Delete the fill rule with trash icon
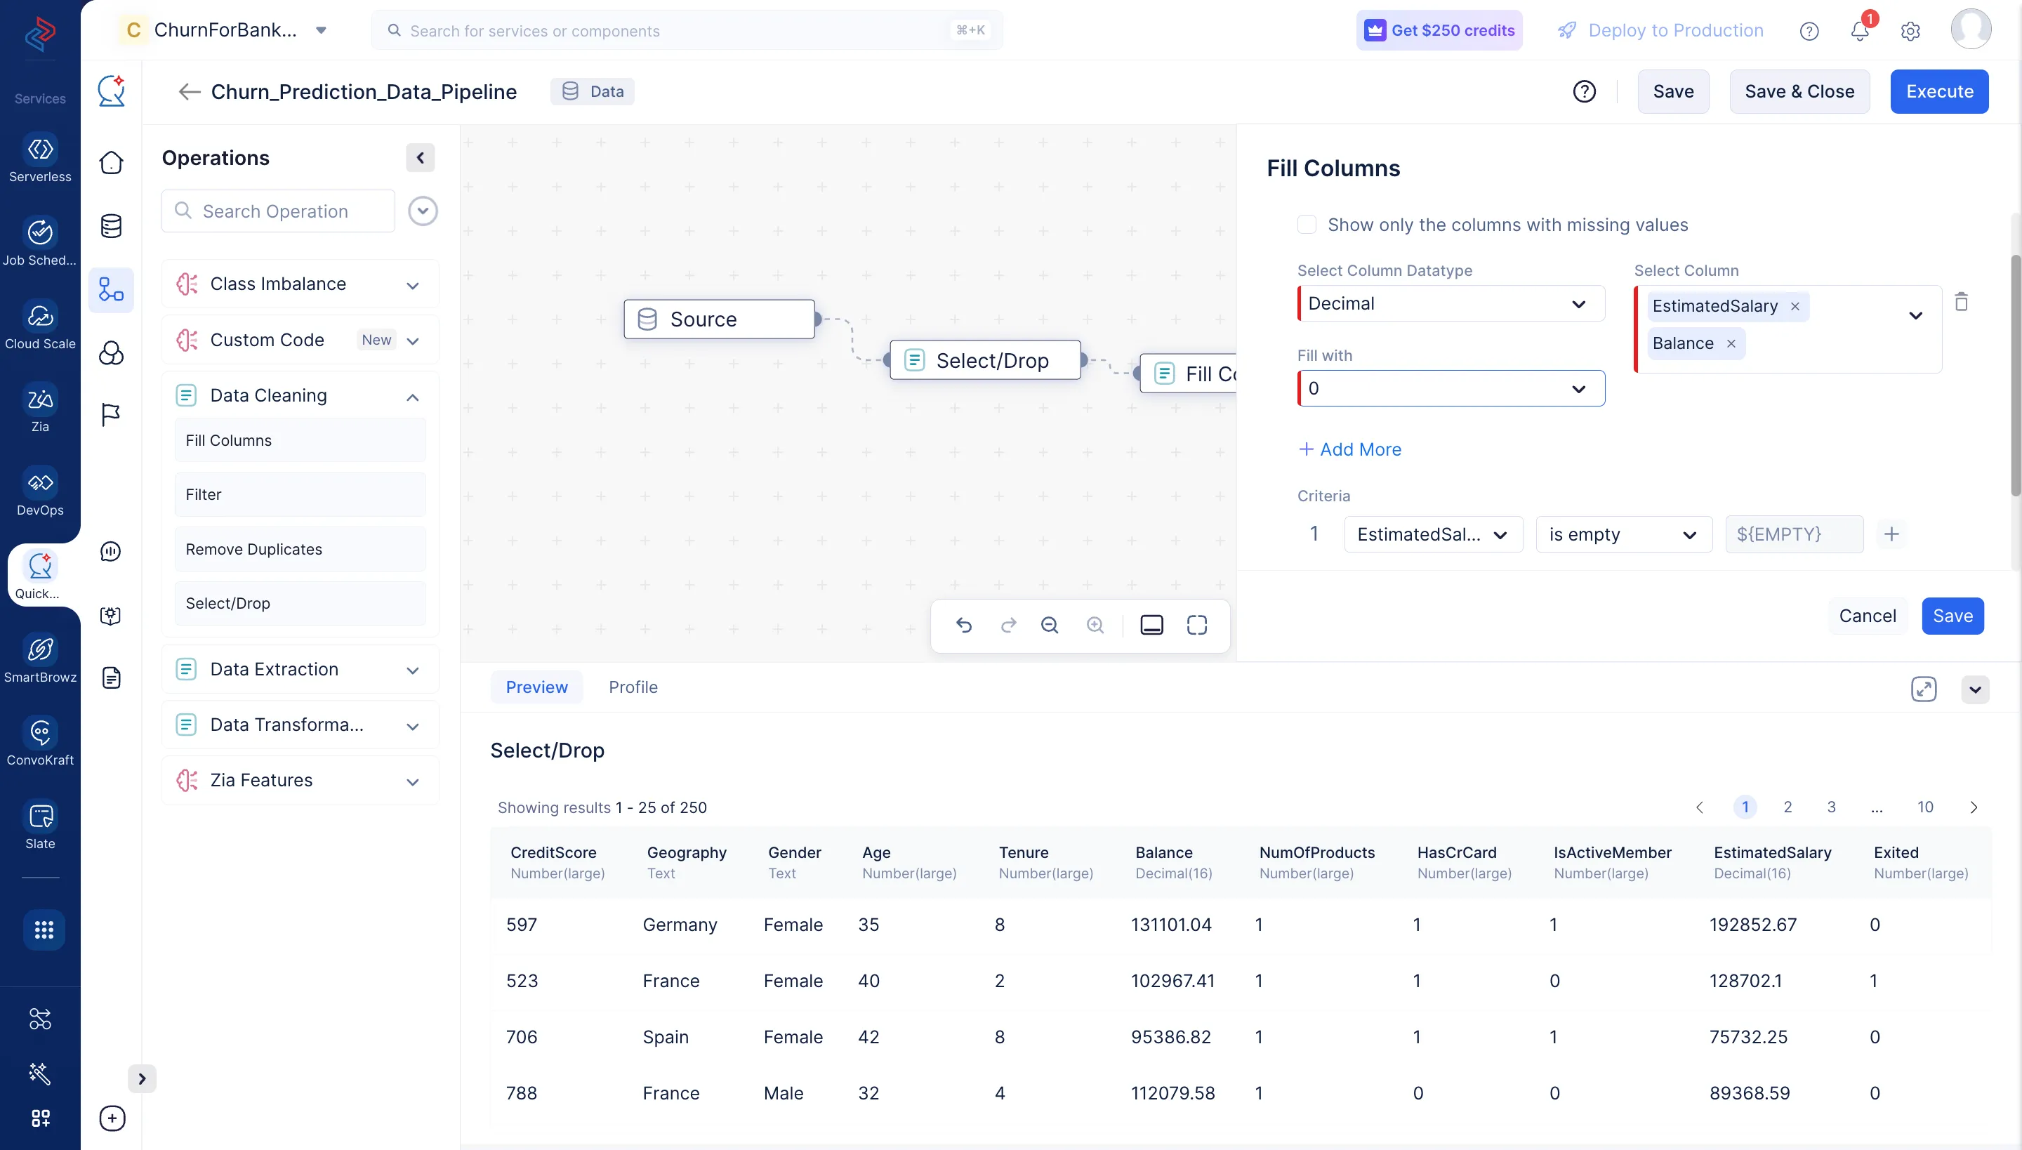 (1961, 302)
